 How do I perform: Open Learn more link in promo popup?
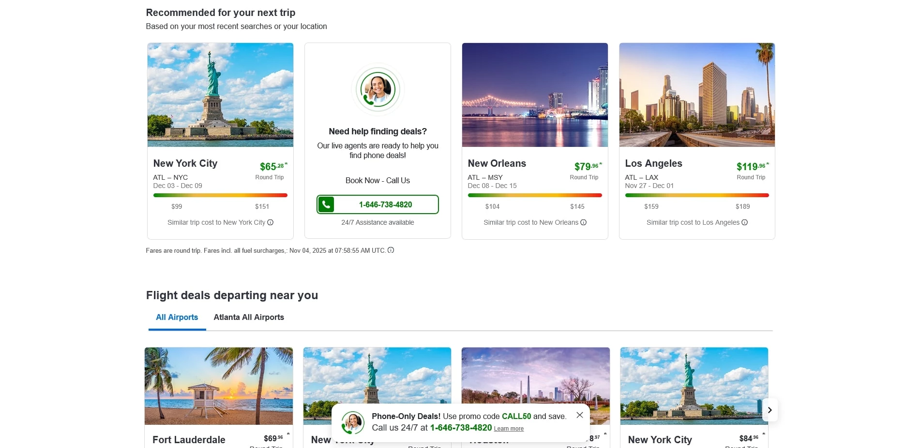(x=508, y=429)
